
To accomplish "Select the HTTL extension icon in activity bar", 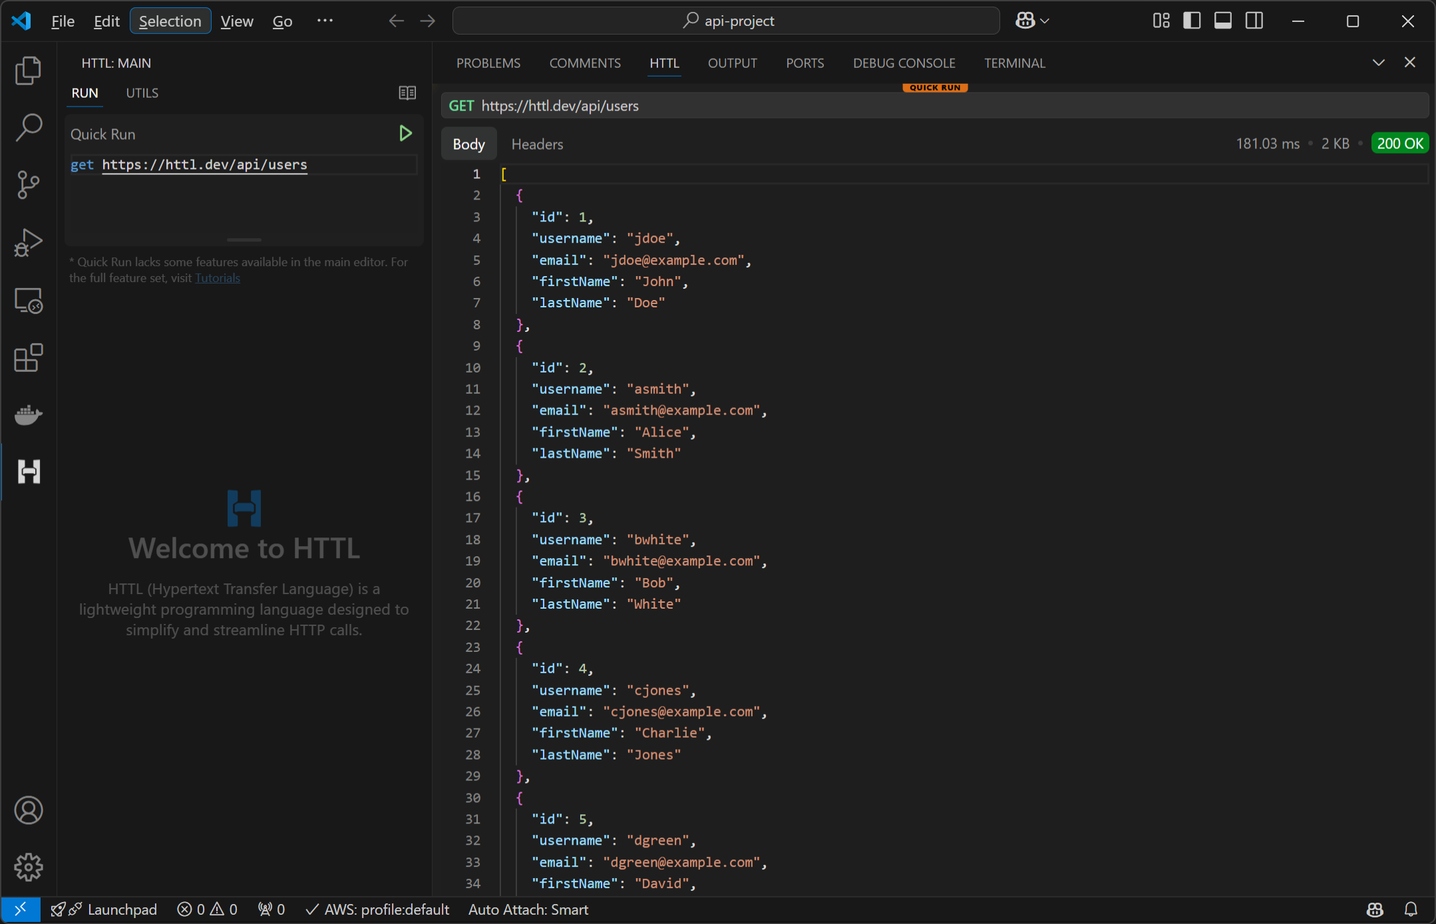I will (28, 472).
